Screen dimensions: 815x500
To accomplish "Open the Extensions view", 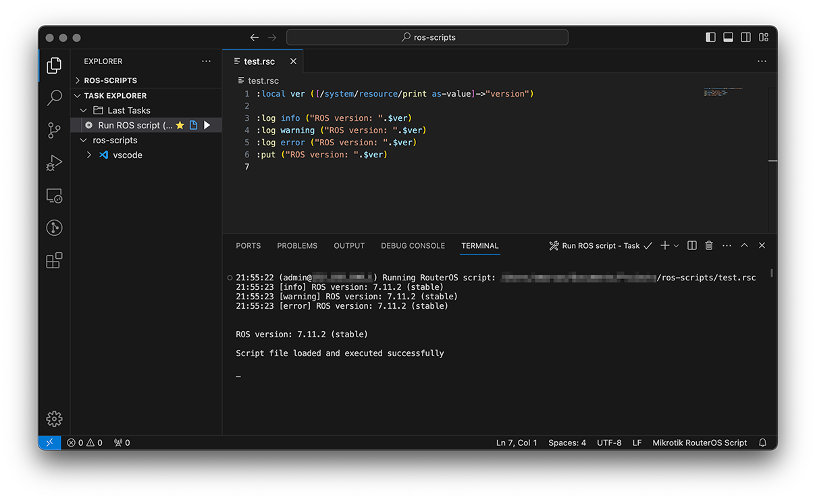I will 54,260.
